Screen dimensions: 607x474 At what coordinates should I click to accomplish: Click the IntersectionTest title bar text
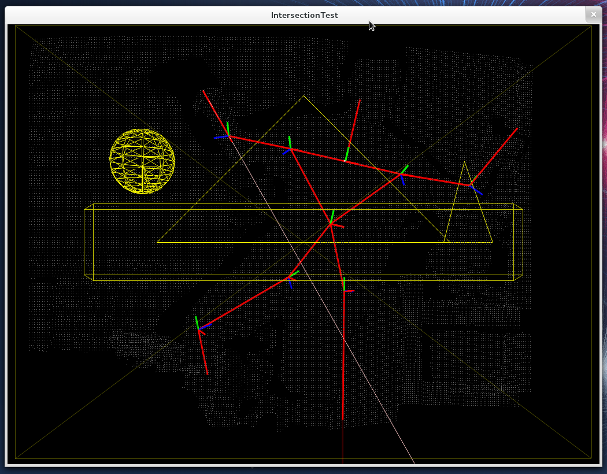(x=304, y=15)
